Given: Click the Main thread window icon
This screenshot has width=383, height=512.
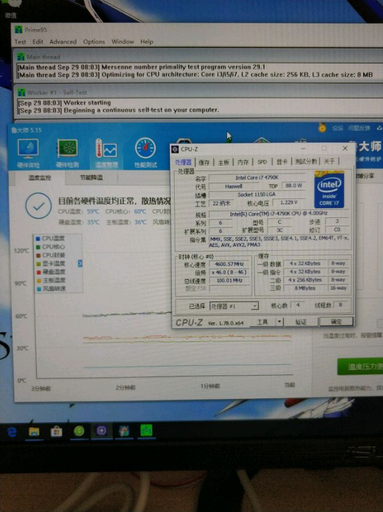Looking at the screenshot, I should (21, 57).
